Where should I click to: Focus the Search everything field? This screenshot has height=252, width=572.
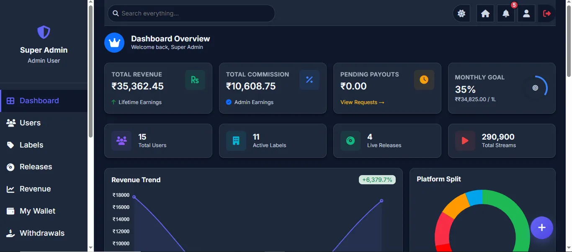pos(191,13)
